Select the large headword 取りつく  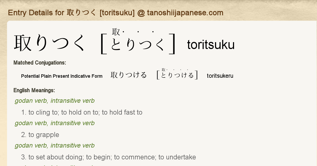click(x=50, y=43)
